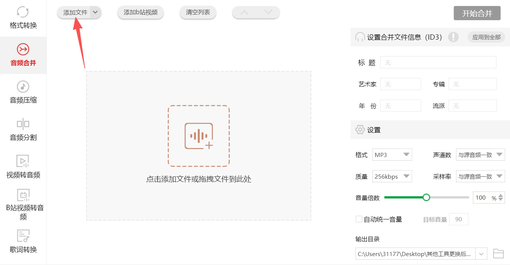Image resolution: width=510 pixels, height=265 pixels.
Task: Click the ID3 info exclamation icon
Action: click(x=453, y=37)
